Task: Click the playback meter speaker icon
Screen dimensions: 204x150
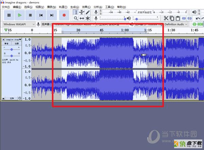Action: click(194, 12)
